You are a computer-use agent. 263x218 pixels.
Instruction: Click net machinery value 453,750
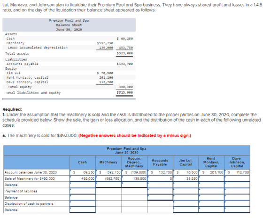point(126,48)
